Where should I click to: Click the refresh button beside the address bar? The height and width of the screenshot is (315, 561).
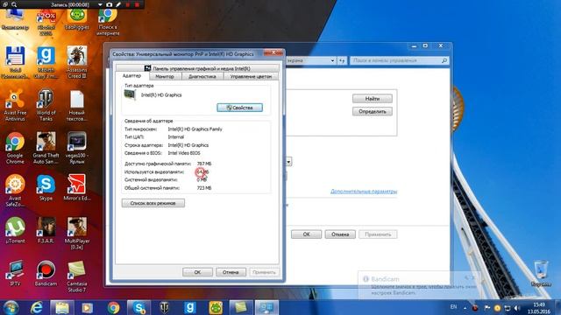pos(342,60)
